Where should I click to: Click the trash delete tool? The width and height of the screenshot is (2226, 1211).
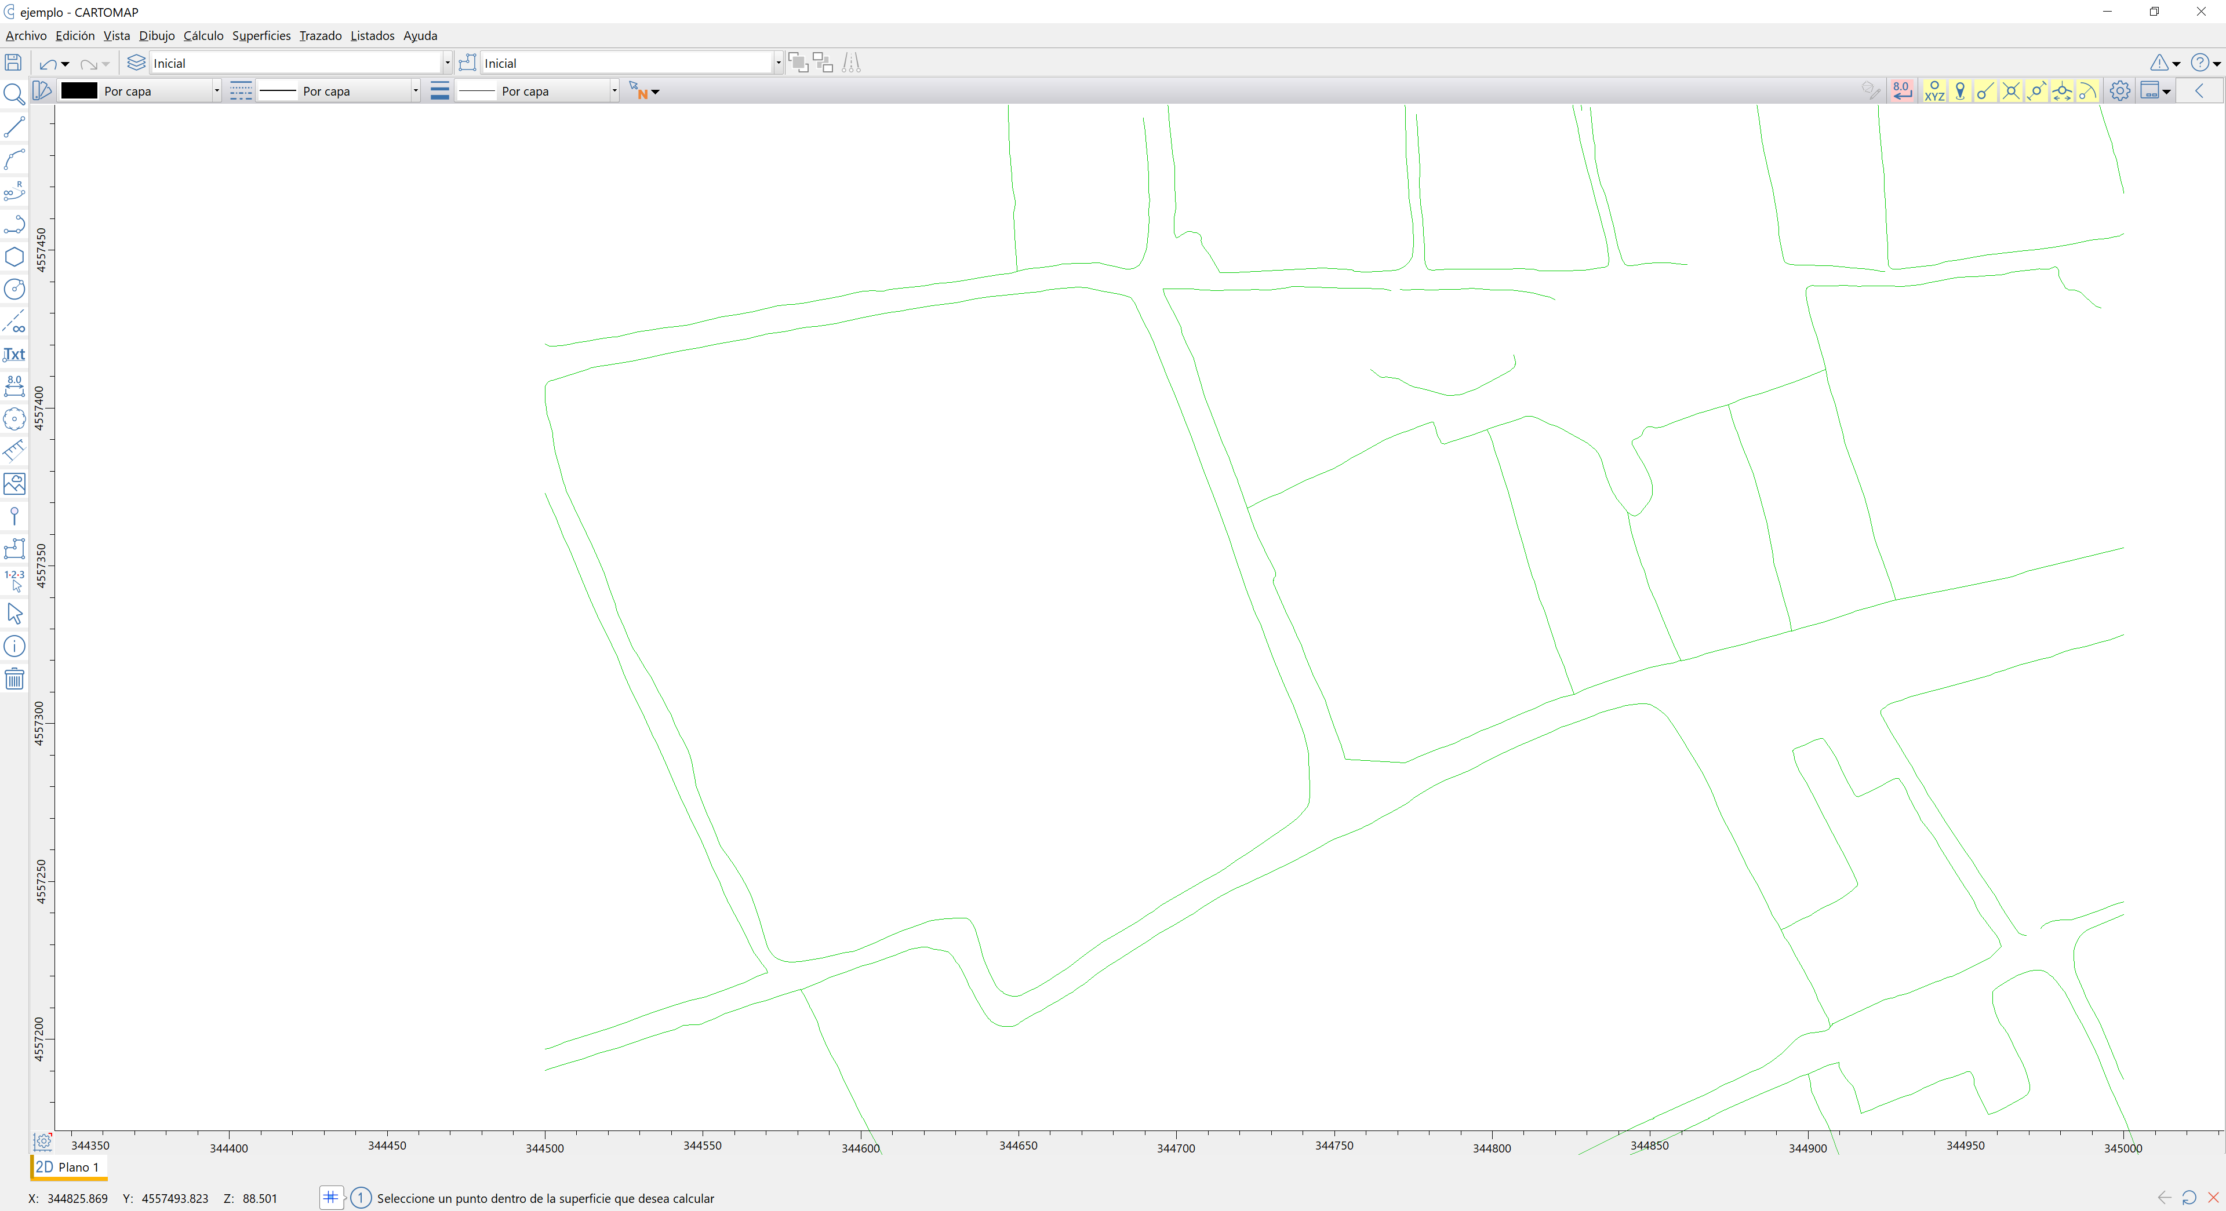click(x=14, y=679)
